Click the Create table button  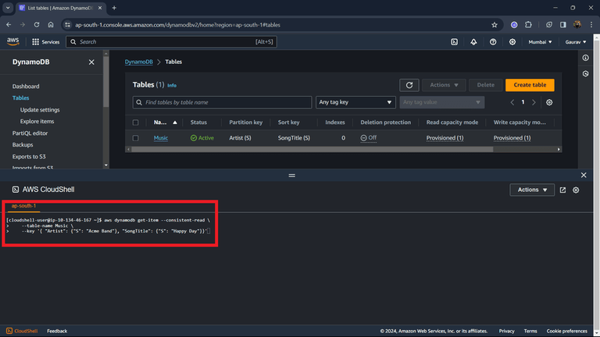pyautogui.click(x=530, y=85)
